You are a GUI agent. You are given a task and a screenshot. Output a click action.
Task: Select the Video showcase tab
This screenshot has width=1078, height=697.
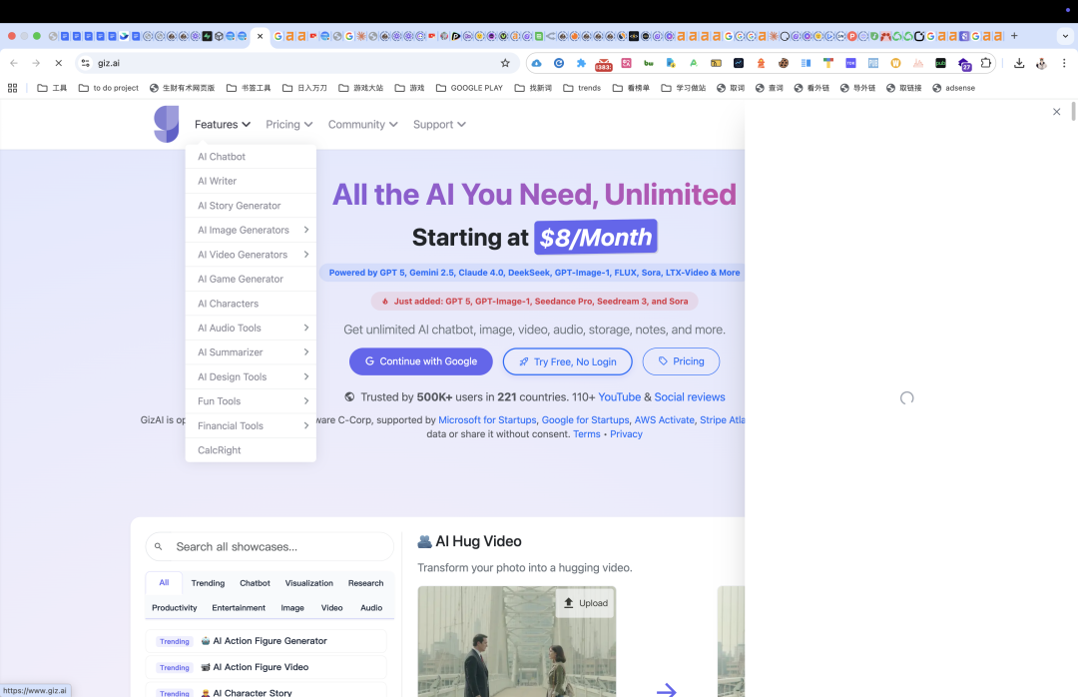331,608
